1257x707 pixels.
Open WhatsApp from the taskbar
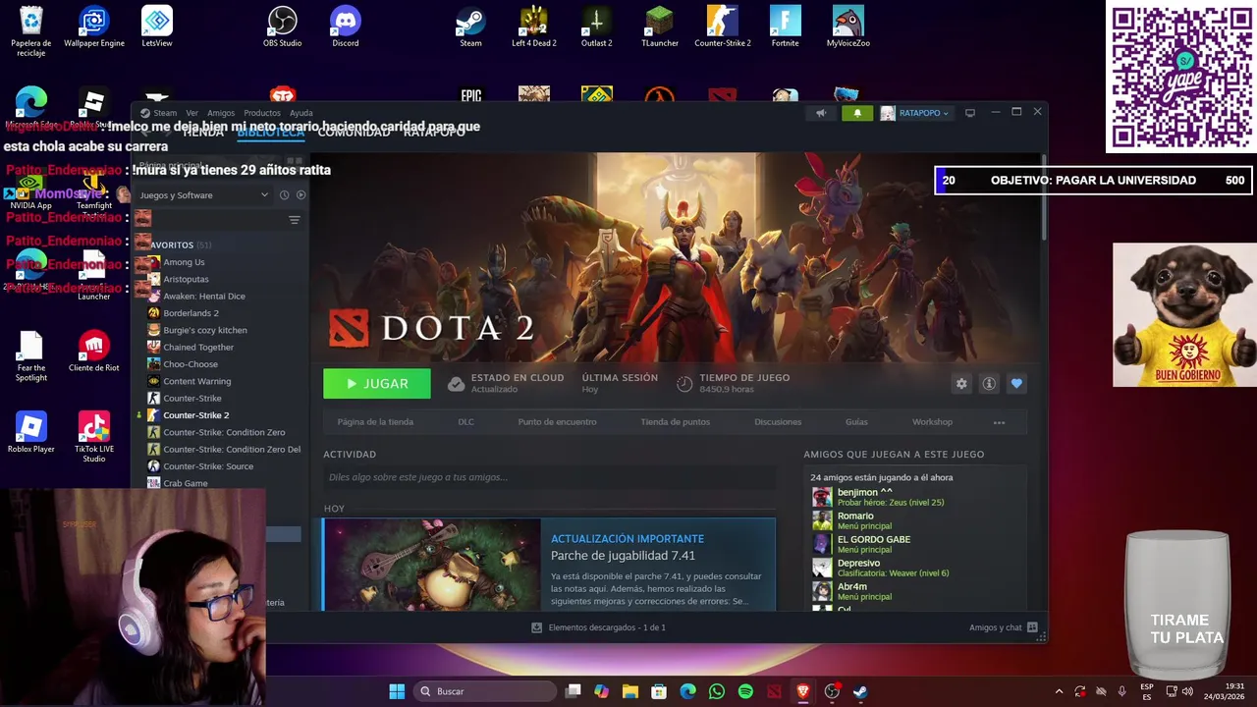(x=717, y=691)
